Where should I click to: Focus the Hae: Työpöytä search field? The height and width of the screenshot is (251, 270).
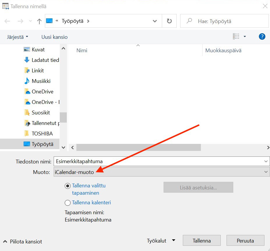225,21
